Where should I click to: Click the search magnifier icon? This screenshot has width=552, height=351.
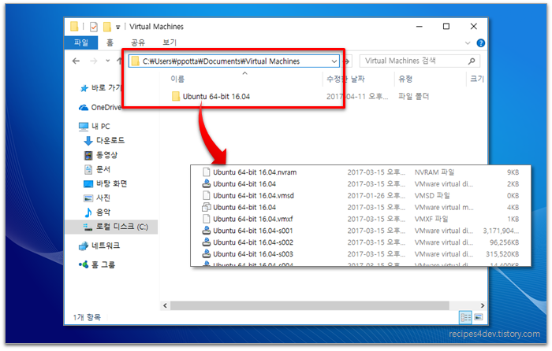[472, 61]
